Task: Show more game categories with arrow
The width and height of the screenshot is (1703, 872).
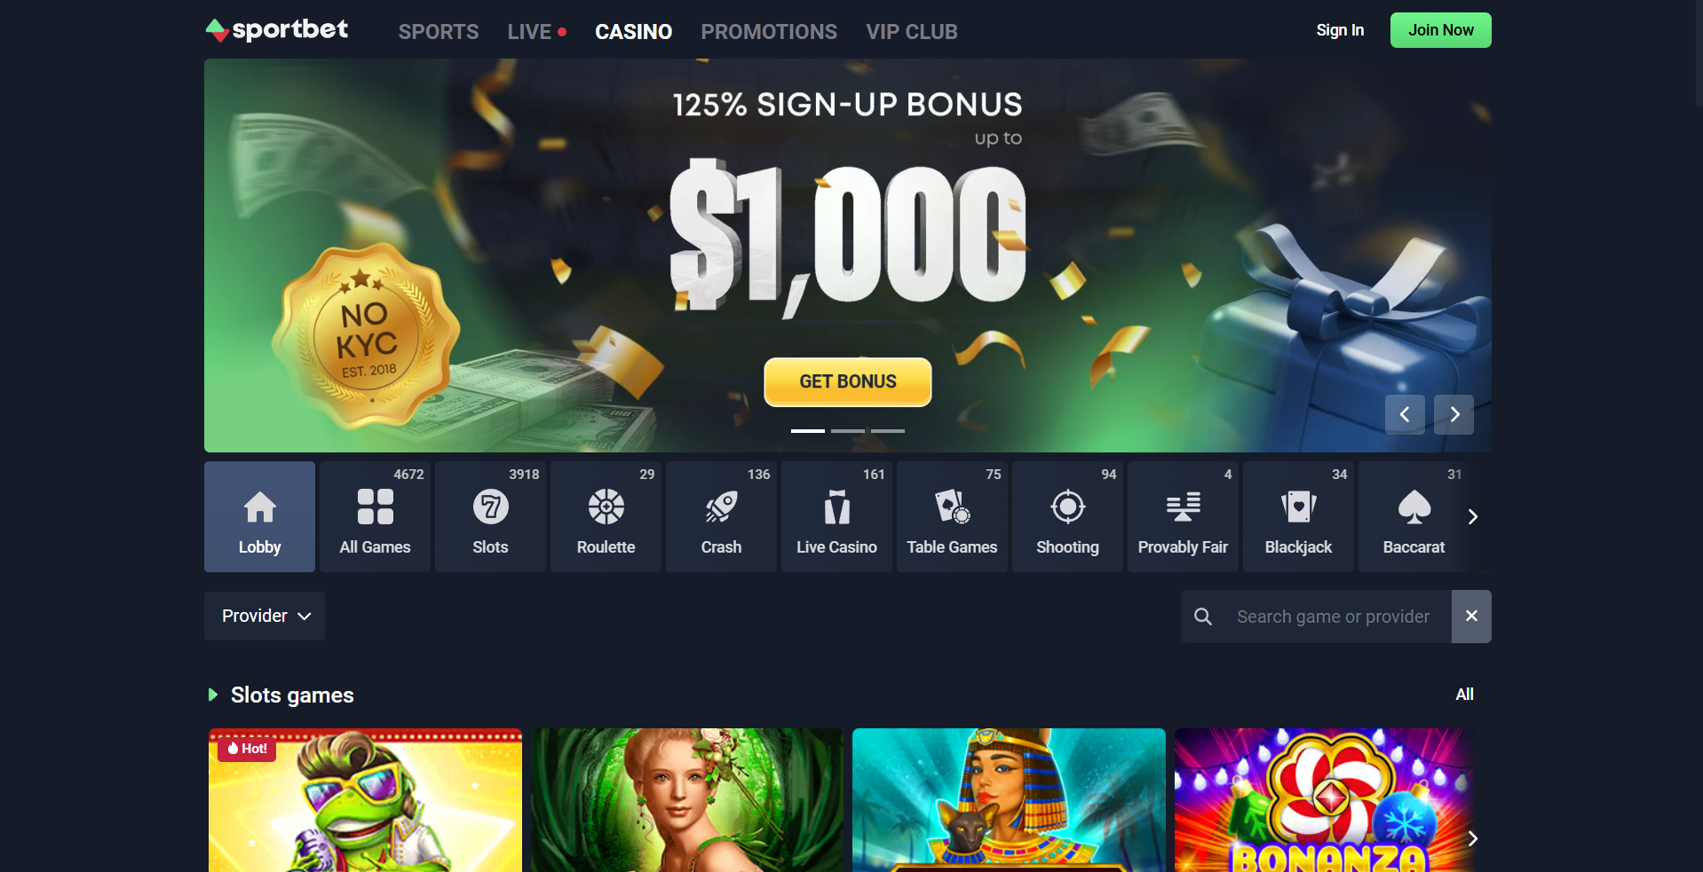Action: point(1473,516)
